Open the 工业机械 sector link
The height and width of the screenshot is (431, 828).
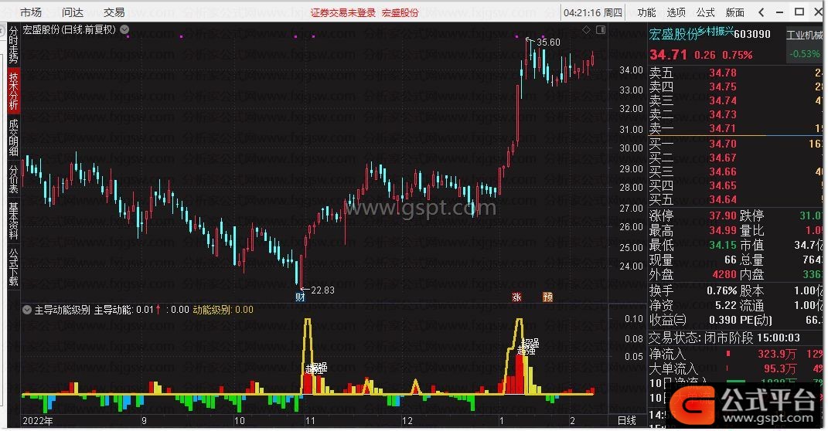click(804, 36)
